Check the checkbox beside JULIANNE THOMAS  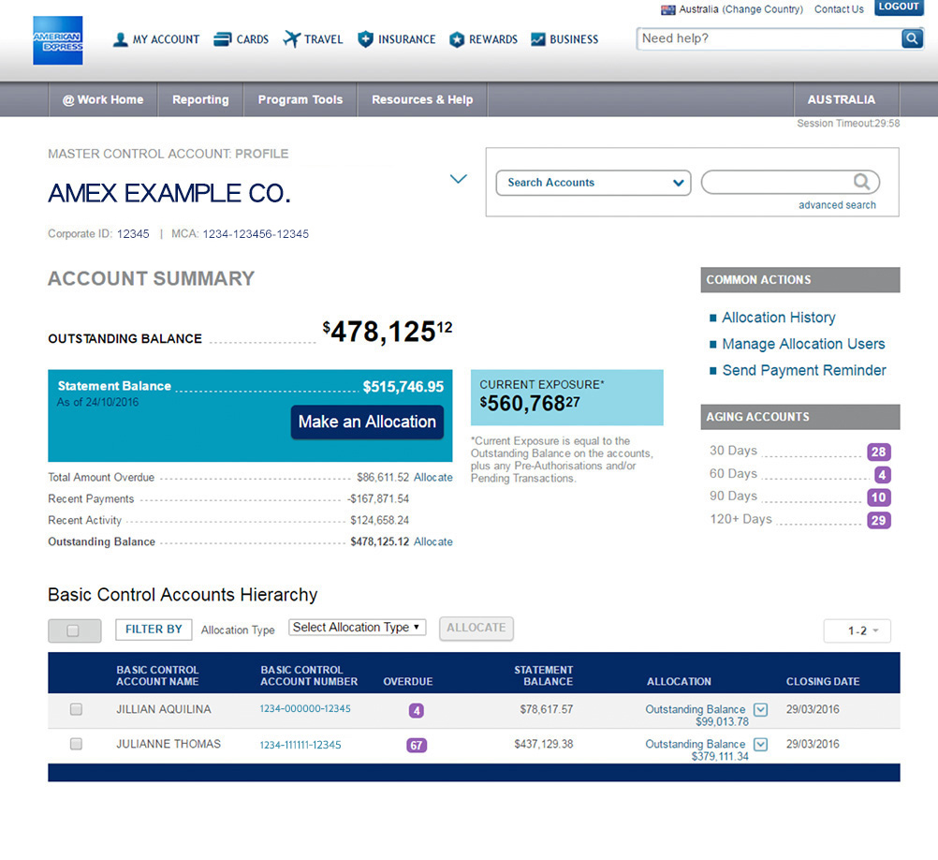point(76,744)
